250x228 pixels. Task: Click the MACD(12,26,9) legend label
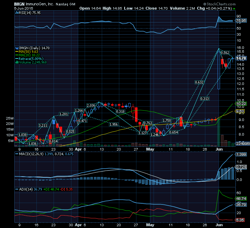coord(31,154)
